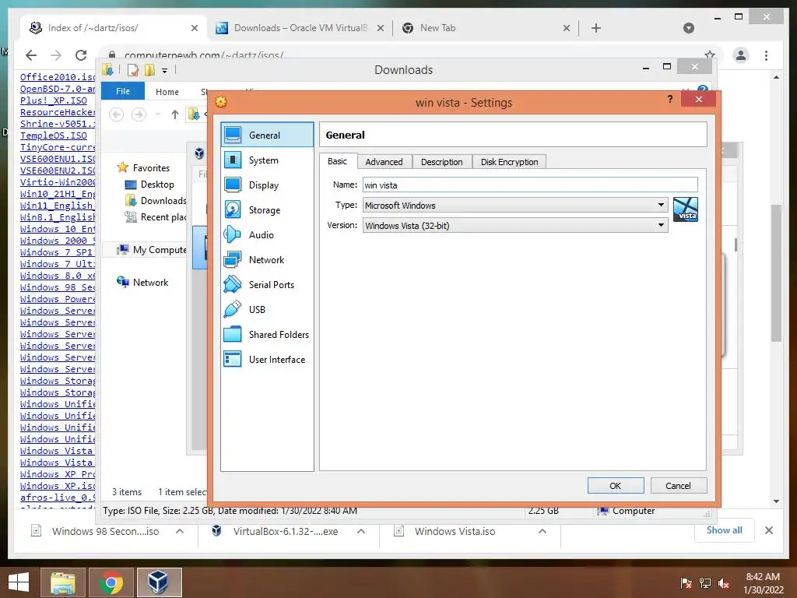Select My Computer in navigation pane
Screen dimensions: 797x598
(x=152, y=250)
